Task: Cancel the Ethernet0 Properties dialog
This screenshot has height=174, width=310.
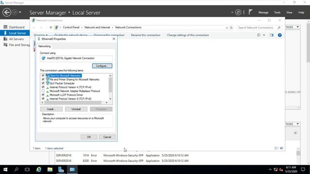Action: 107,137
